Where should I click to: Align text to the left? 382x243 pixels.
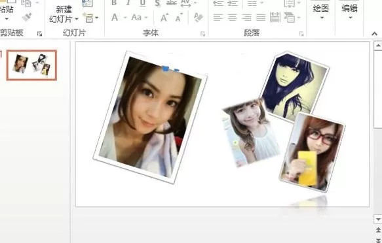coord(218,18)
